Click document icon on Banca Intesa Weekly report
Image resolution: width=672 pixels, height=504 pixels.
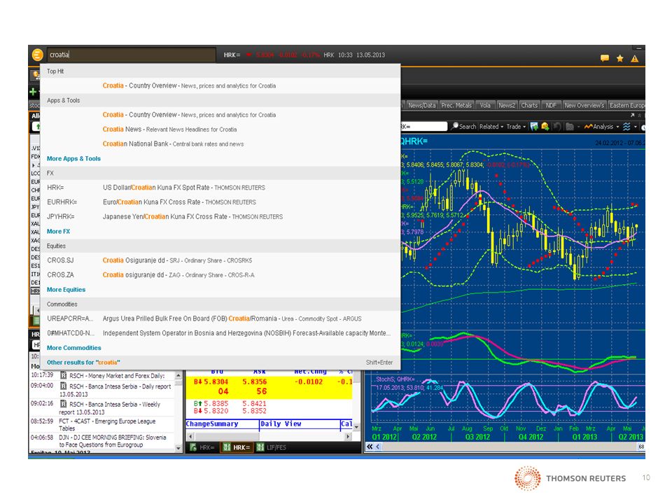click(x=64, y=404)
